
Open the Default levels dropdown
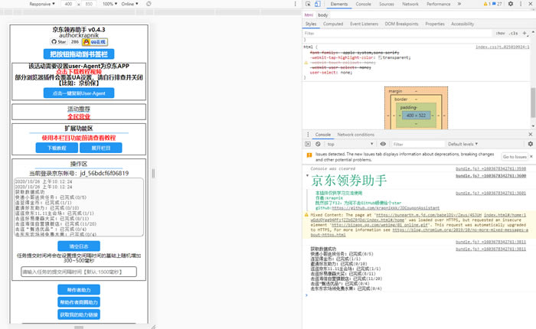click(462, 144)
